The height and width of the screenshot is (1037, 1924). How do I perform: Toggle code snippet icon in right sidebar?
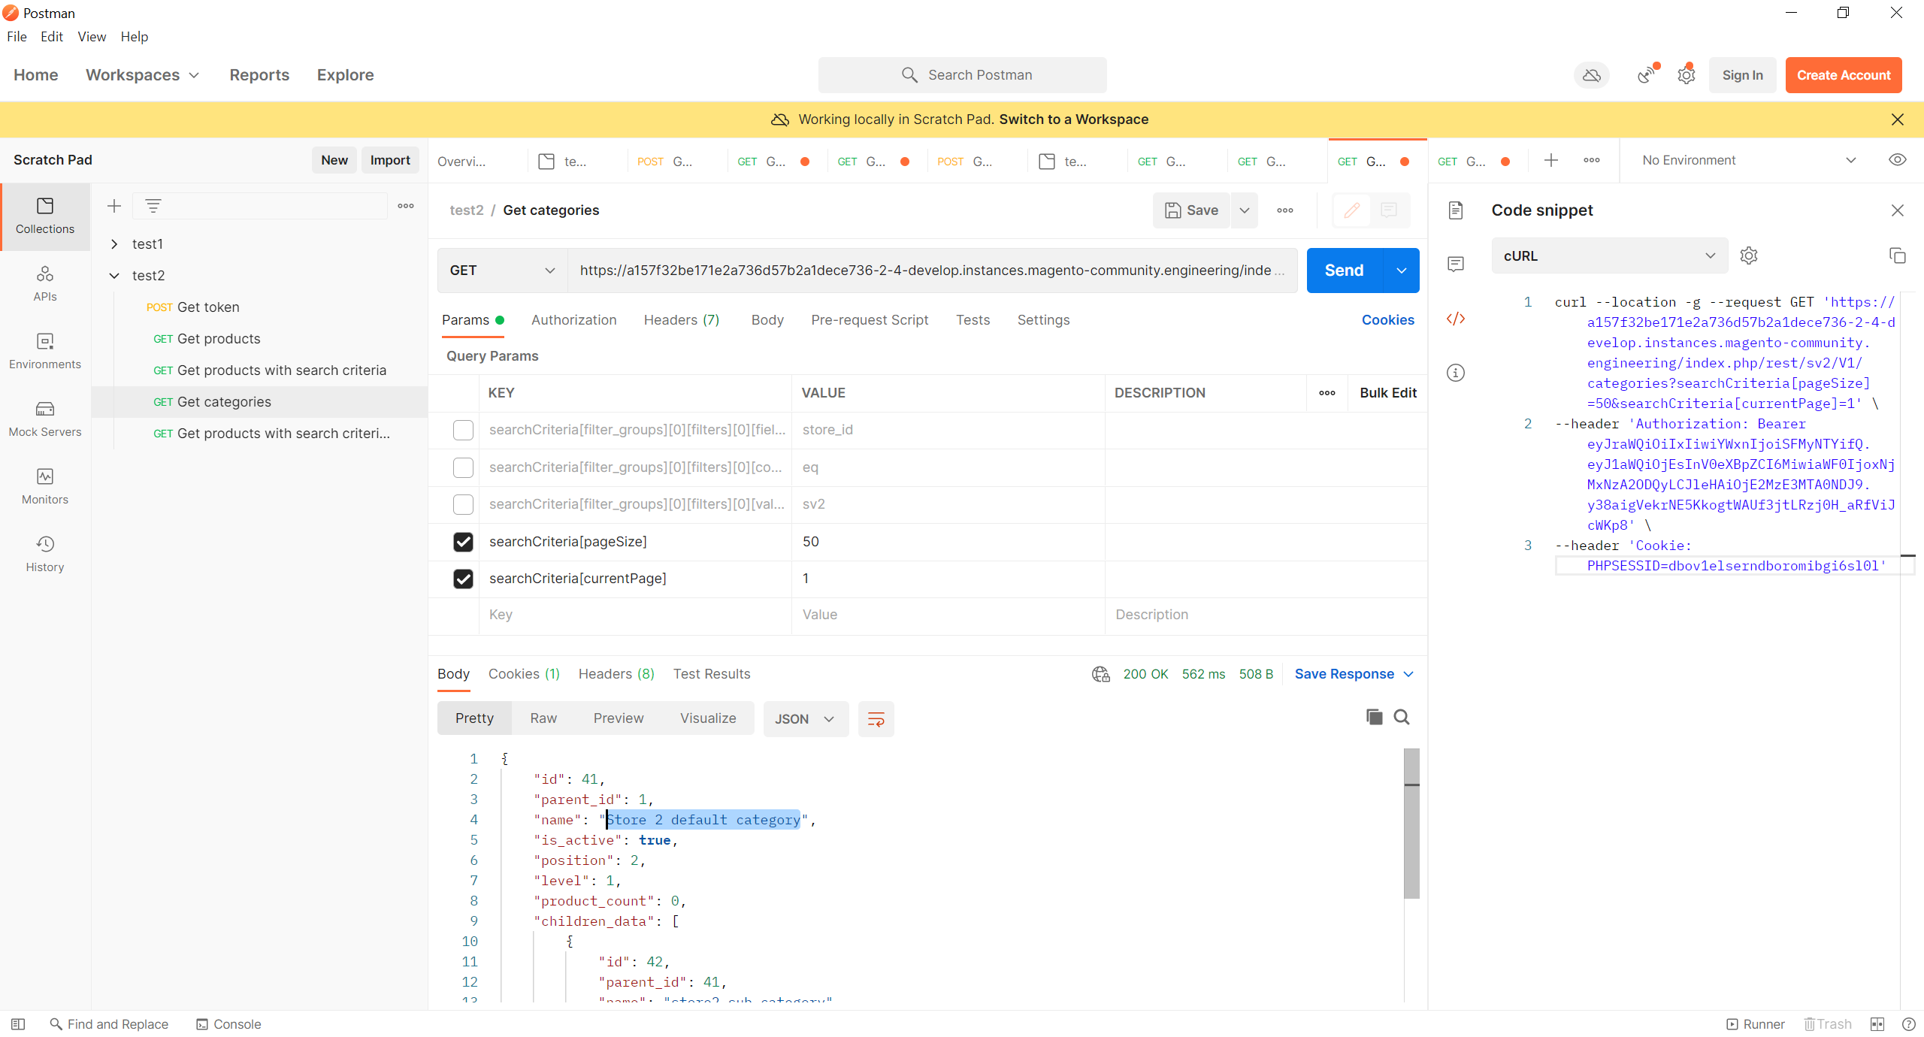[x=1456, y=319]
